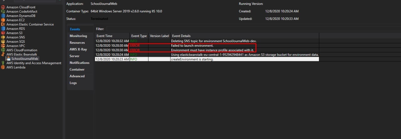Click the Amazon Elastic Container Service icon
This screenshot has height=139, width=401.
point(3,24)
